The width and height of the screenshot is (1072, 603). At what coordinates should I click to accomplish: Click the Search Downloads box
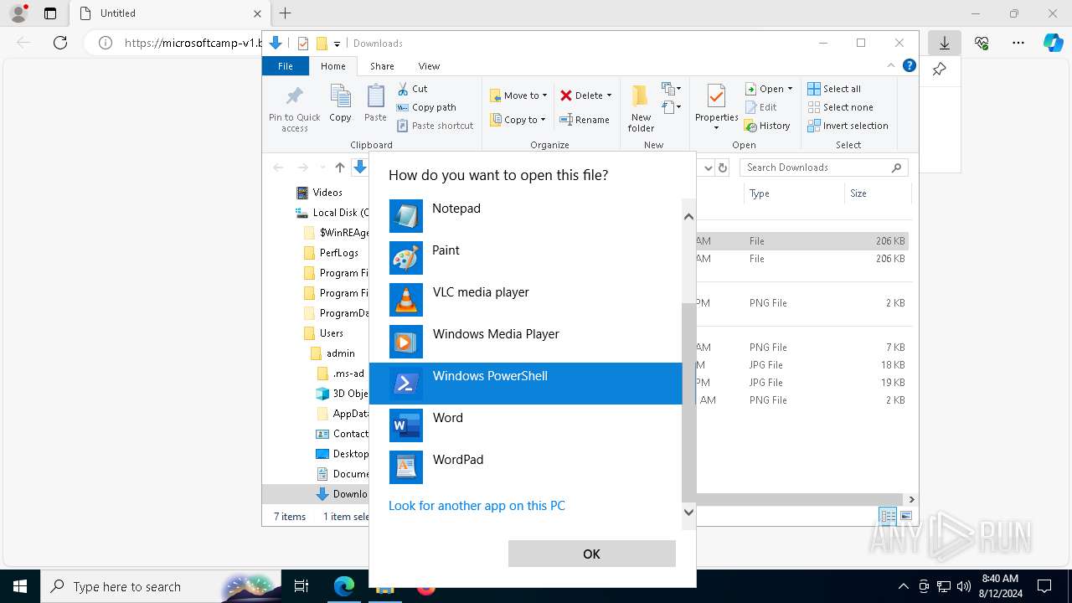824,167
